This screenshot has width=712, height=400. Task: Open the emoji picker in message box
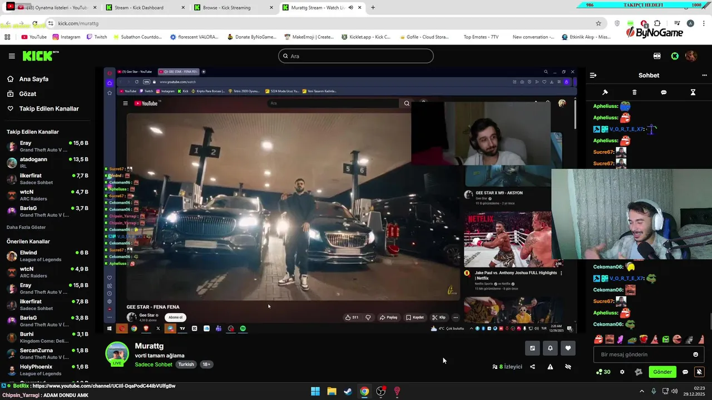[x=695, y=354]
